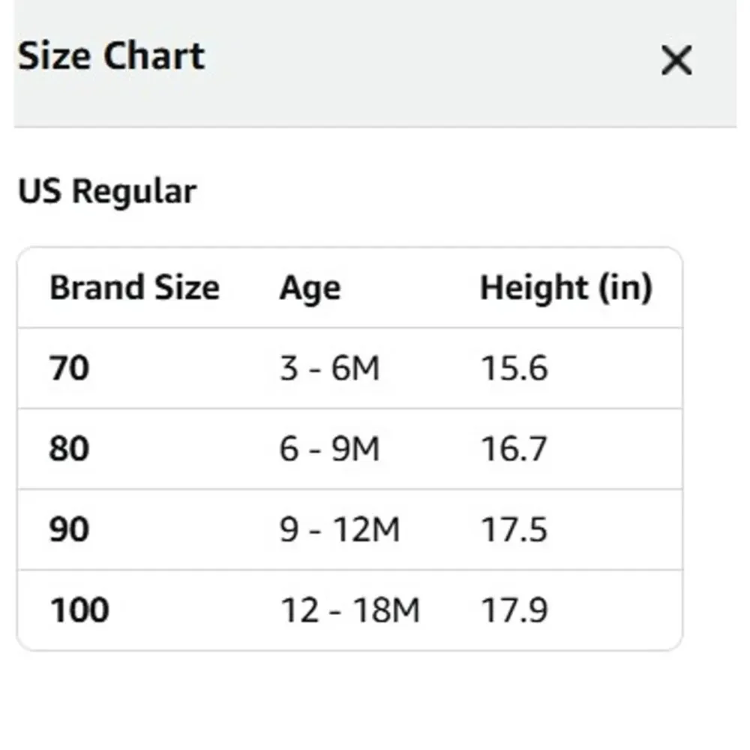
Task: Click the Size Chart title
Action: [x=112, y=56]
